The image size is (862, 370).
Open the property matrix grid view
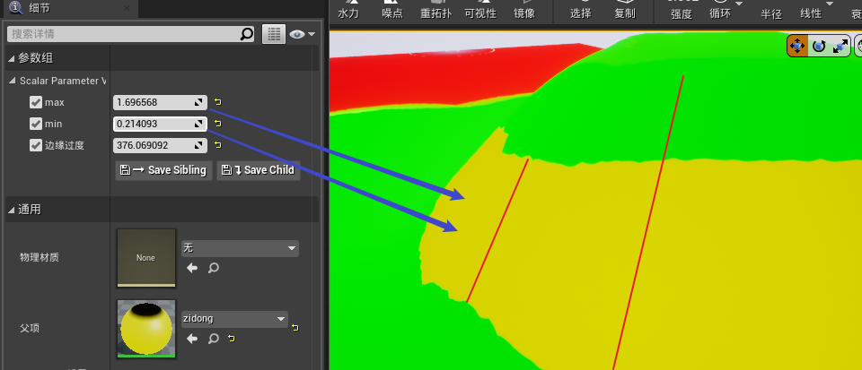tap(274, 34)
